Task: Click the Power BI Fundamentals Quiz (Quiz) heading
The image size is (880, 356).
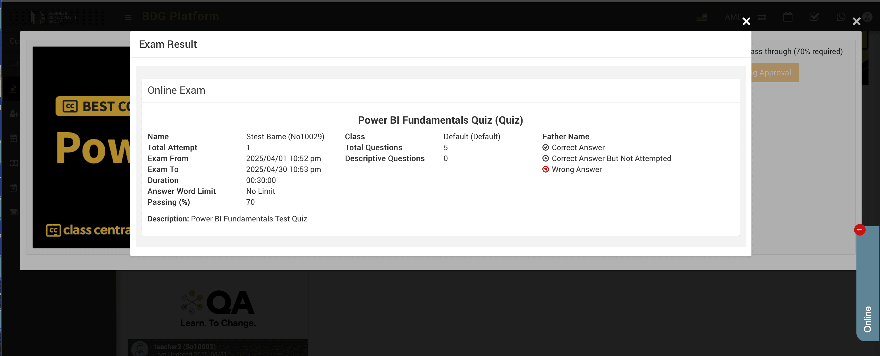Action: [440, 120]
